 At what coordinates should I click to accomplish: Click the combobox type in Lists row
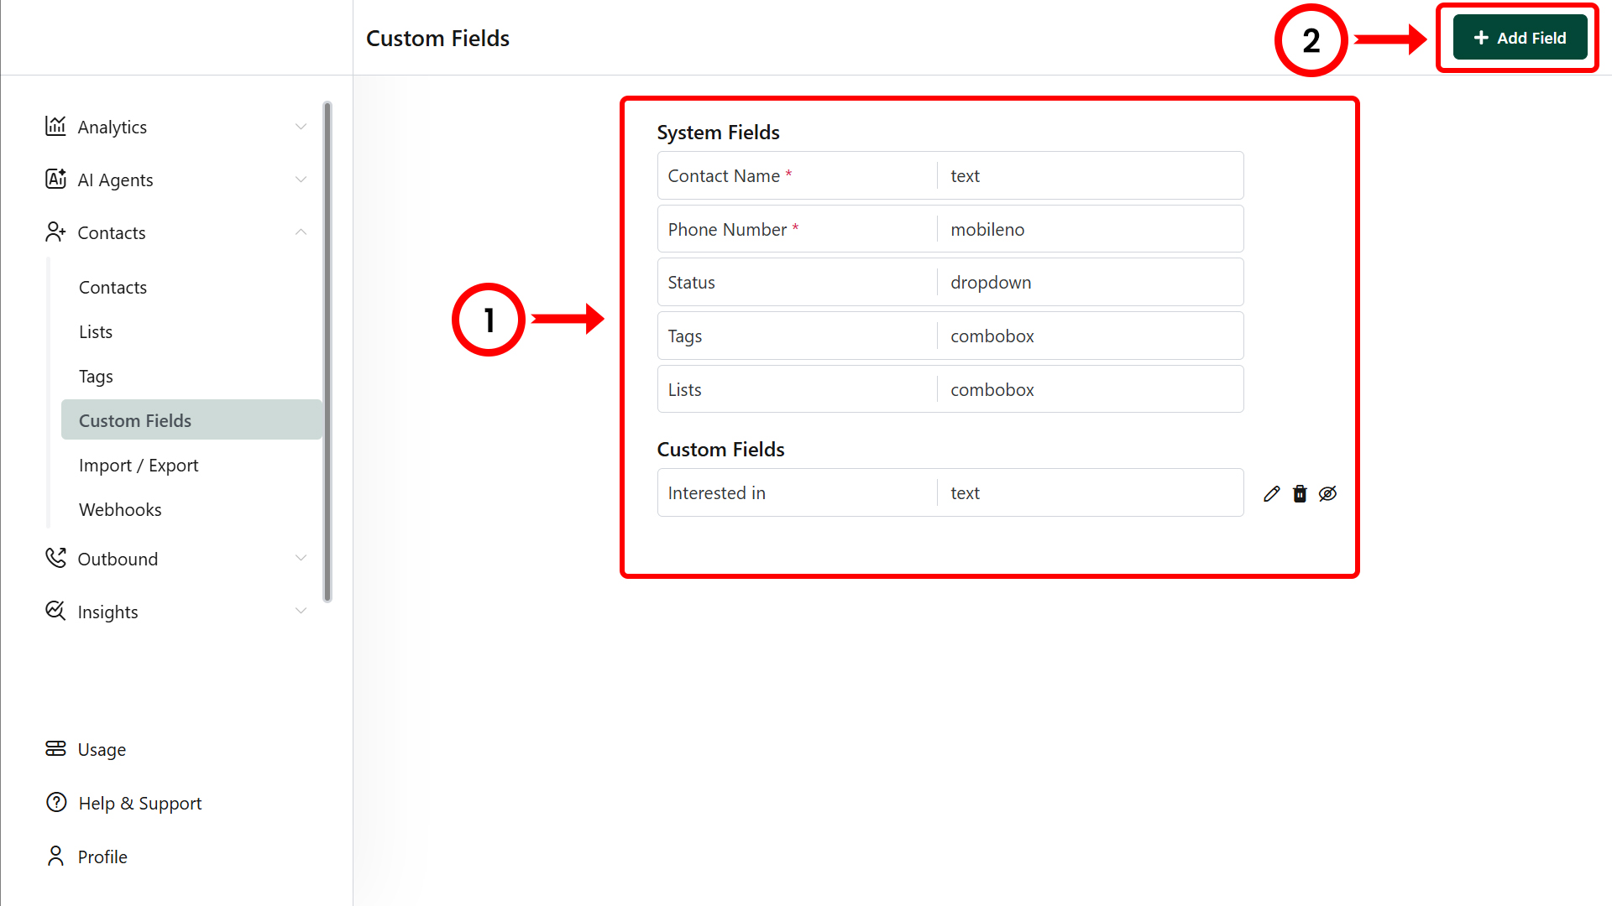pos(992,390)
